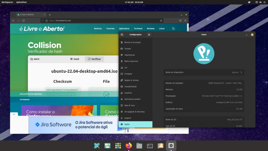Open Terminal menu on the website

(138, 28)
